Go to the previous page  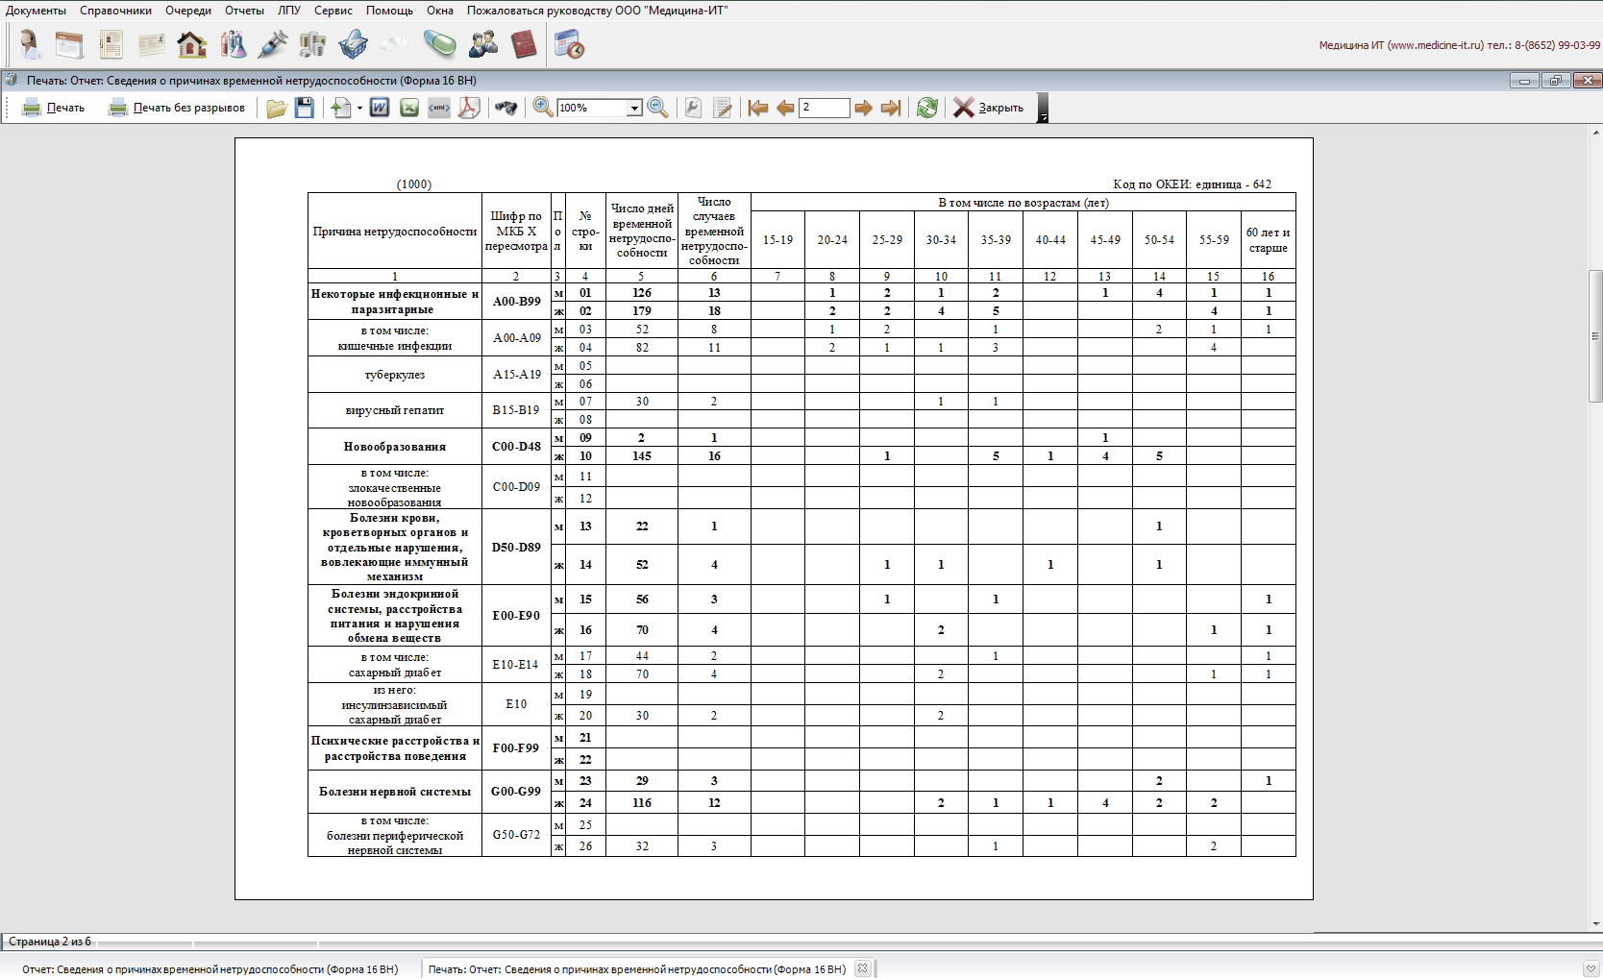click(785, 108)
